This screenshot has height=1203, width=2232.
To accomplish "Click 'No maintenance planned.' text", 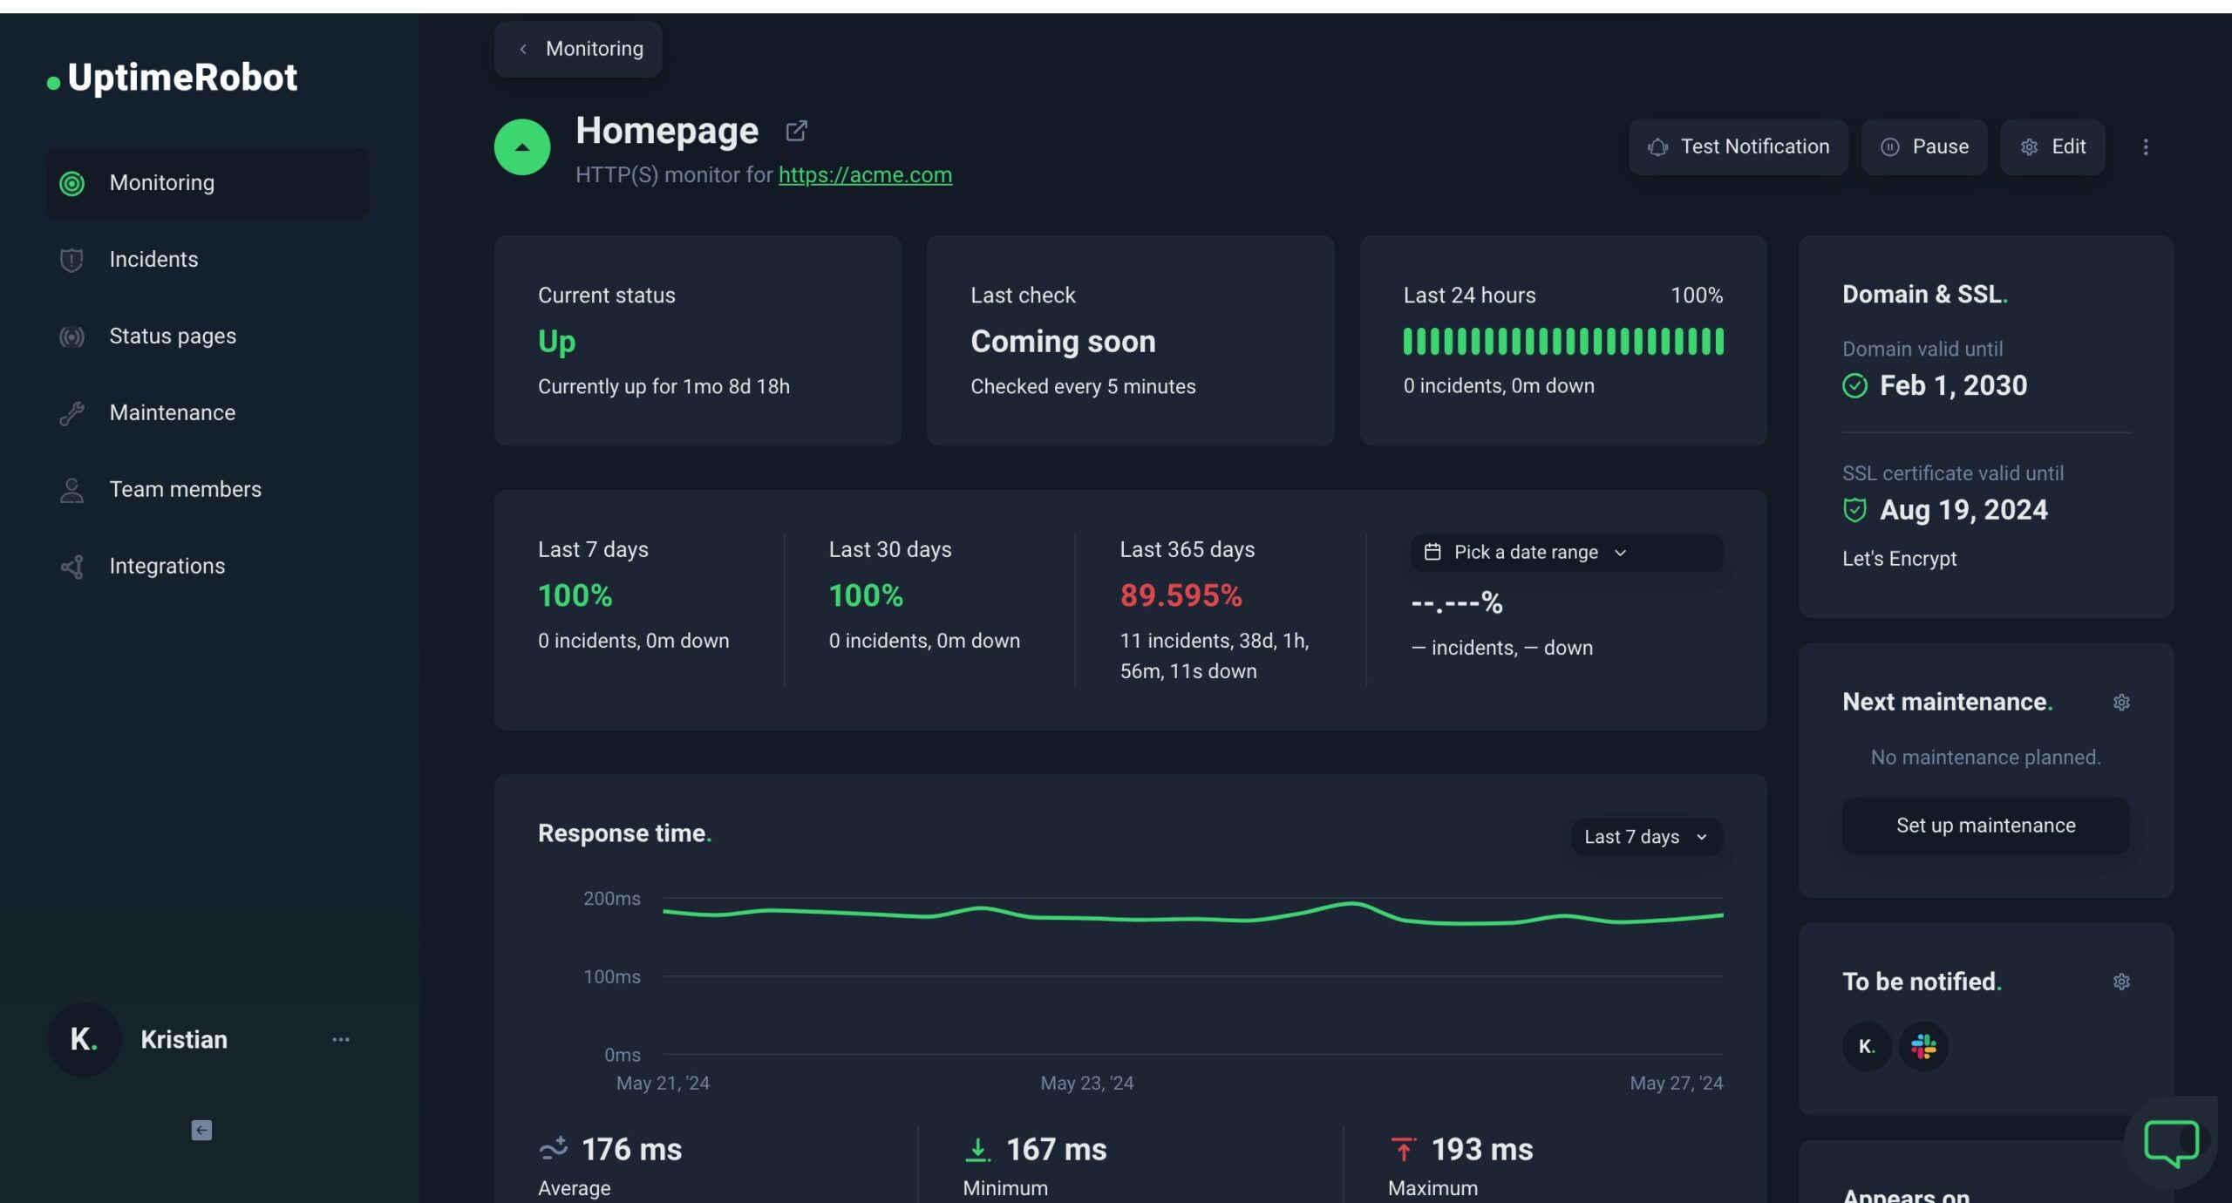I will point(1985,758).
